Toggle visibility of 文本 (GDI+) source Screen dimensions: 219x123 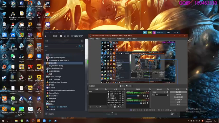(x=120, y=94)
